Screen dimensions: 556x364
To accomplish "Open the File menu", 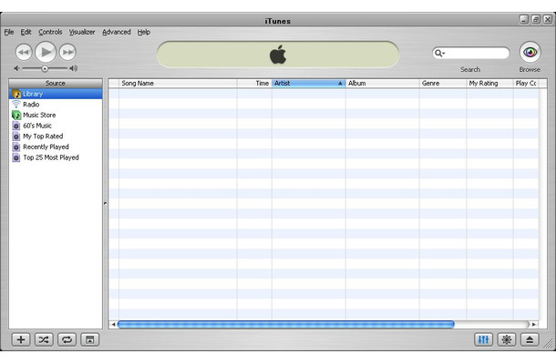I will click(x=9, y=32).
